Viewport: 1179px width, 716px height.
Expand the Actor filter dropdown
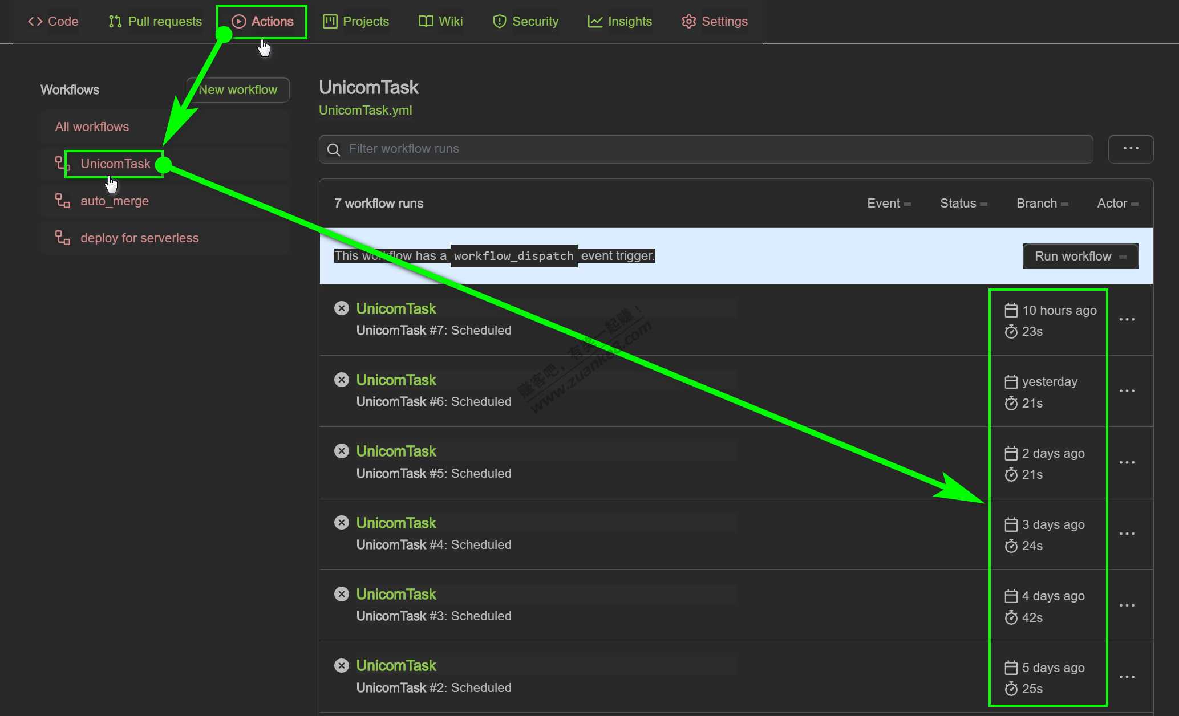[x=1117, y=204]
